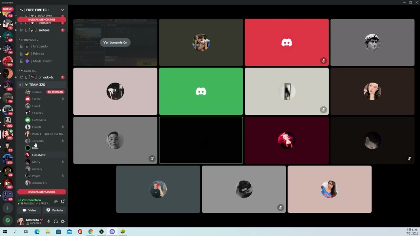
Task: Click the green Discord logo video tile
Action: (x=201, y=91)
